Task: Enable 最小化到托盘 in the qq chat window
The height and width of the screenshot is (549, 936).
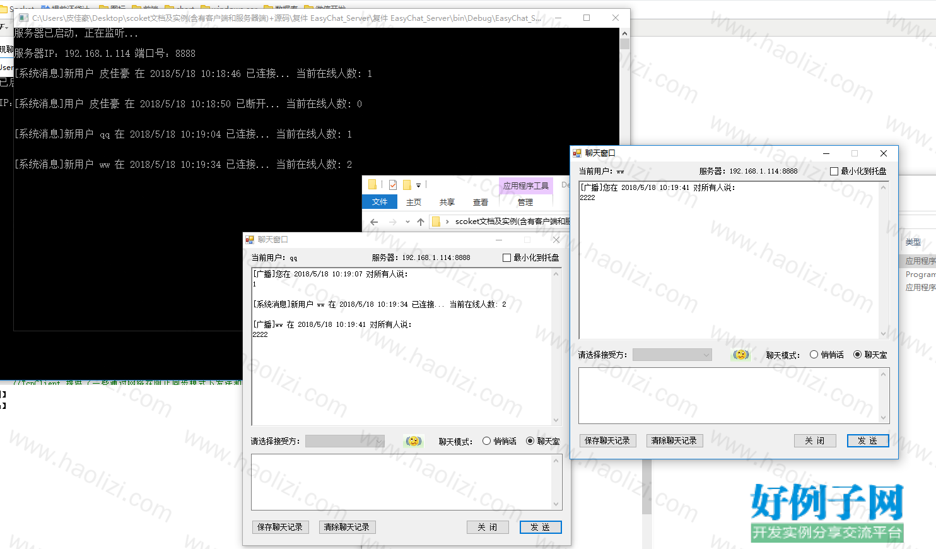Action: (506, 257)
